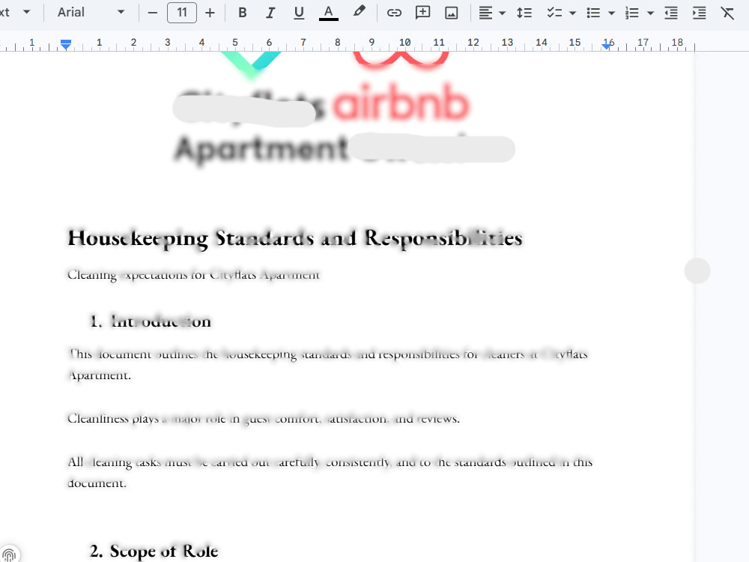Click the left indent marker on the ruler
The height and width of the screenshot is (562, 749).
tap(66, 45)
